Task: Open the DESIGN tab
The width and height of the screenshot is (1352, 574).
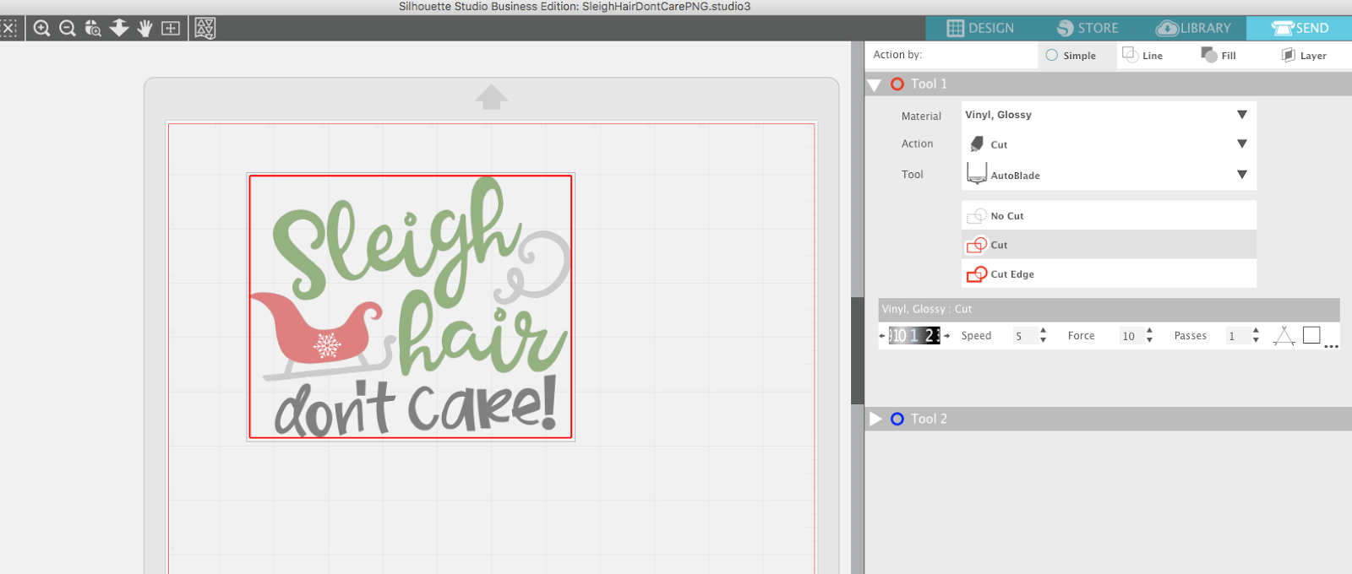Action: click(980, 28)
